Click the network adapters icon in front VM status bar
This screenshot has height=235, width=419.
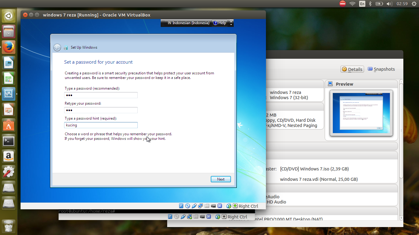(200, 206)
